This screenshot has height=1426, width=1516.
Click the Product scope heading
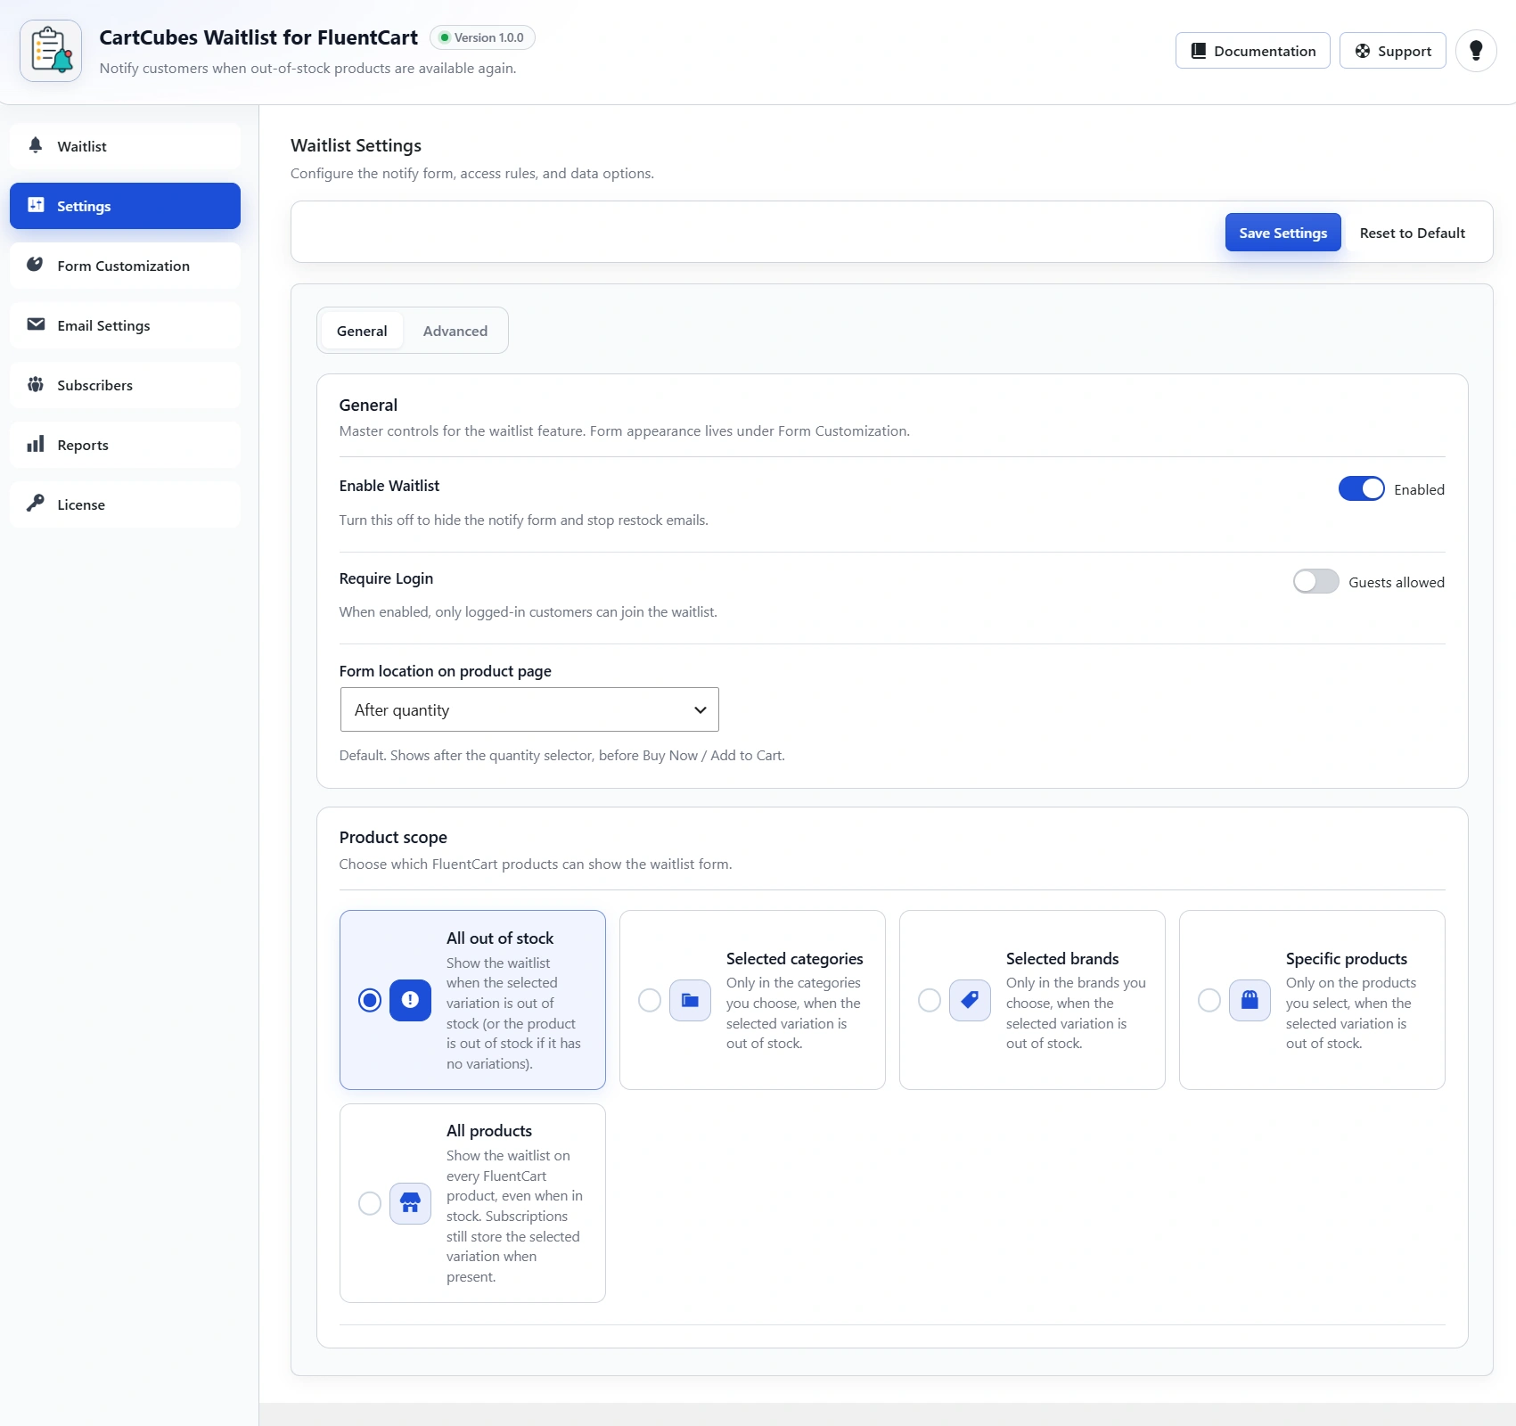coord(393,837)
